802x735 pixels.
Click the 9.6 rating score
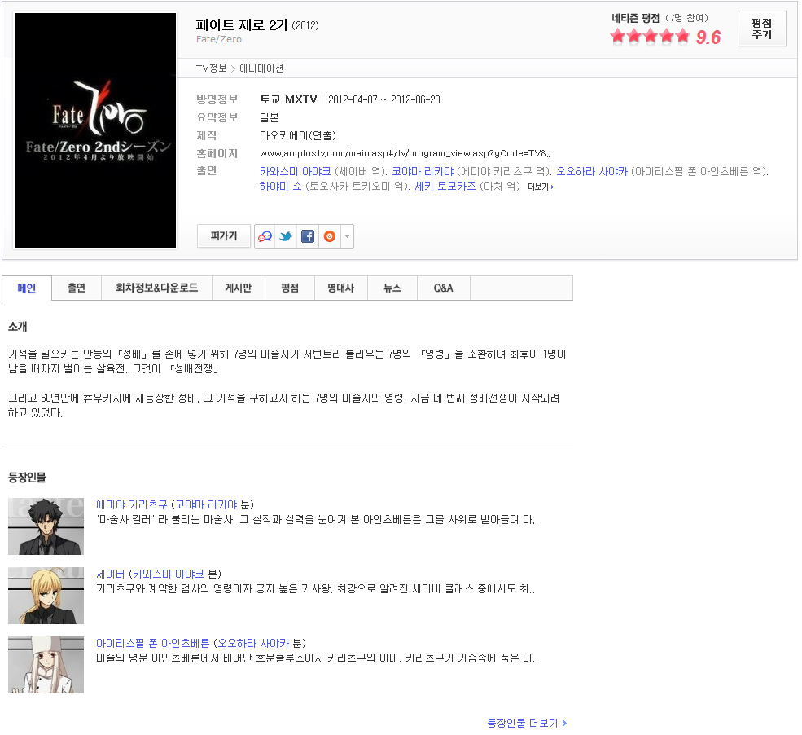(x=708, y=37)
